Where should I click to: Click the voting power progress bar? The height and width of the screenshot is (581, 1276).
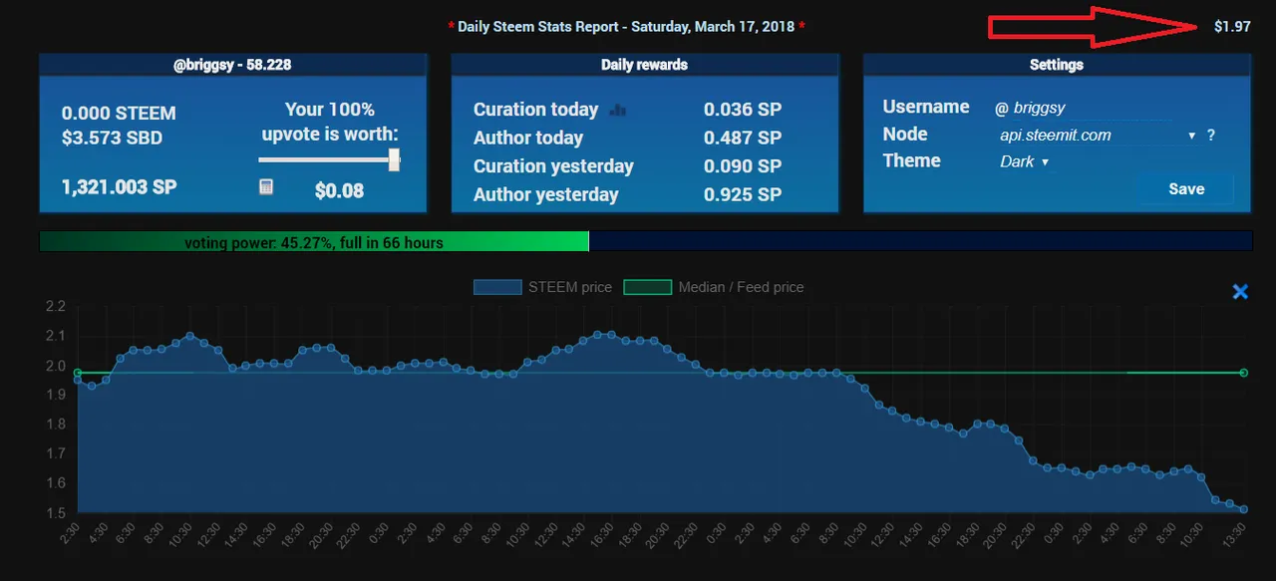[645, 242]
